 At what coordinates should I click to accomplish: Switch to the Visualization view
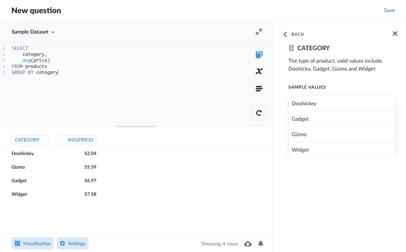tap(33, 243)
